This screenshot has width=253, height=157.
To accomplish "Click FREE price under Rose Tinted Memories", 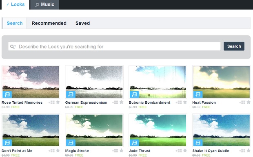I will [x=16, y=107].
